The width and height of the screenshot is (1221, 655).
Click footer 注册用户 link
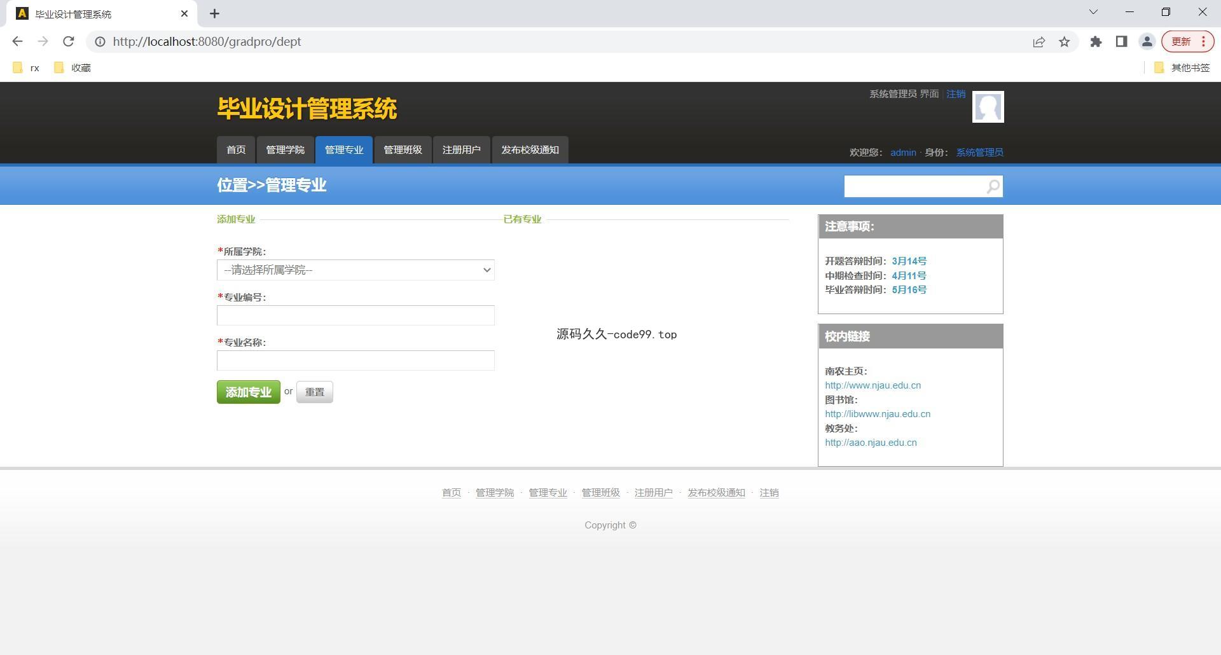(653, 493)
